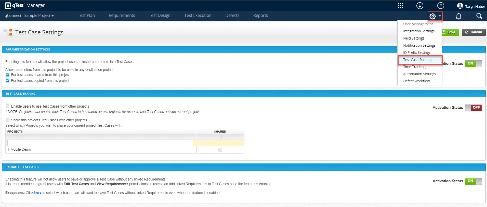Click the Reload button

click(x=473, y=32)
